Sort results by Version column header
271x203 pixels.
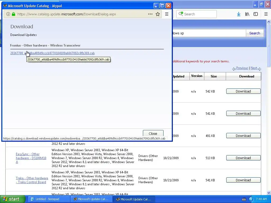pos(197,76)
